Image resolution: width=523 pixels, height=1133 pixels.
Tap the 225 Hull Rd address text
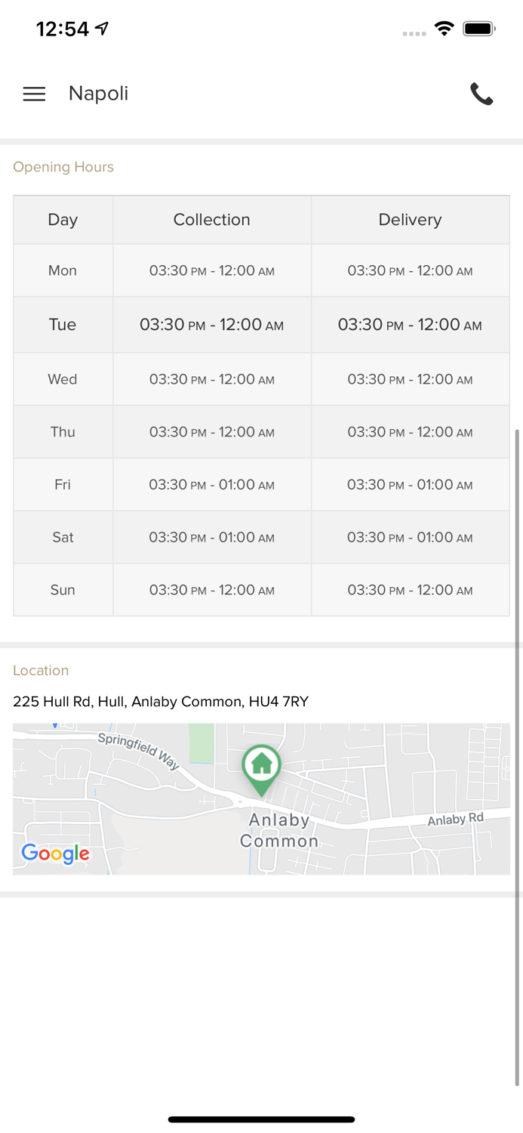[161, 702]
